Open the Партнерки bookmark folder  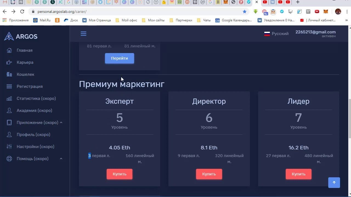click(x=181, y=20)
